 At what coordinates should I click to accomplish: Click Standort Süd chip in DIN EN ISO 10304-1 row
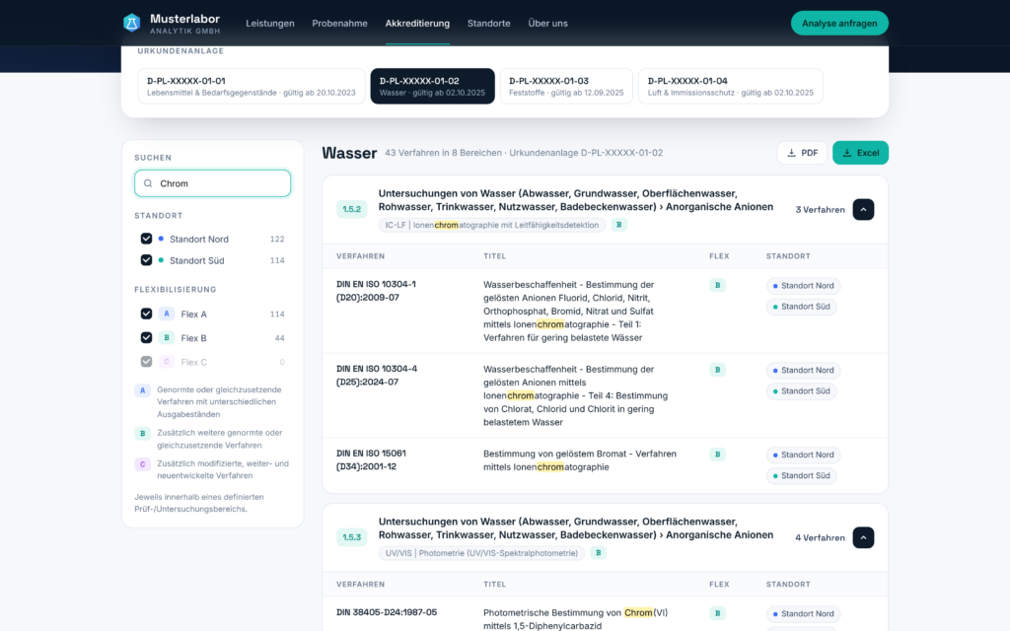[801, 307]
